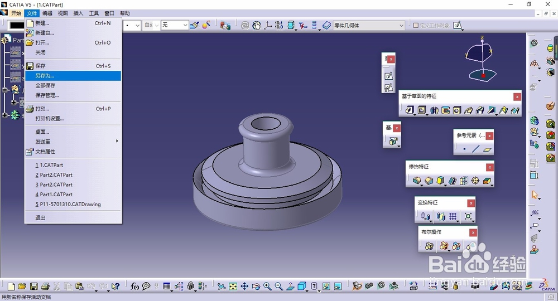Close the 基于草图的特征 toolbar
This screenshot has height=301, width=558.
517,96
